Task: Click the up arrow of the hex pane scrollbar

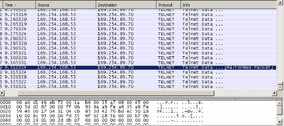Action: coord(279,103)
